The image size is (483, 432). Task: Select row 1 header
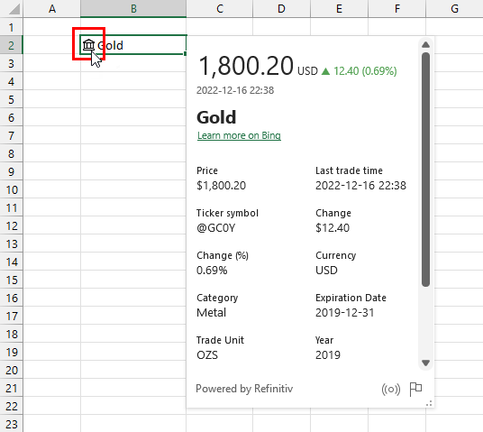[x=12, y=27]
